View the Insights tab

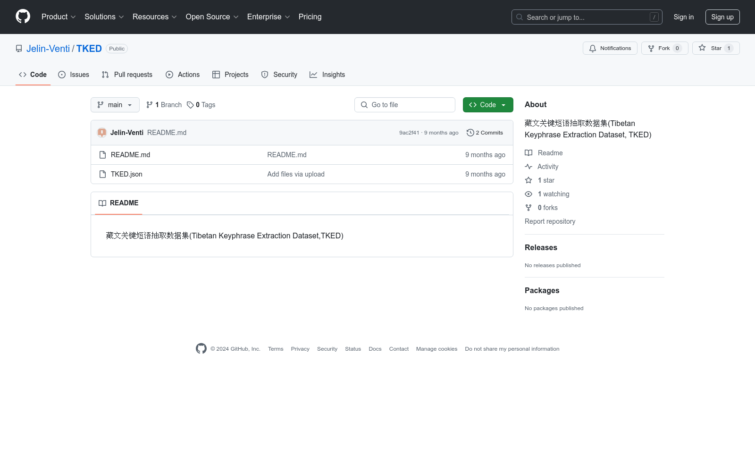click(327, 75)
